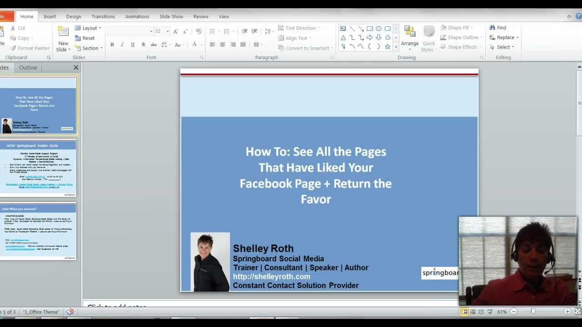The width and height of the screenshot is (582, 327).
Task: Toggle text Shadow in Font group
Action: click(143, 45)
